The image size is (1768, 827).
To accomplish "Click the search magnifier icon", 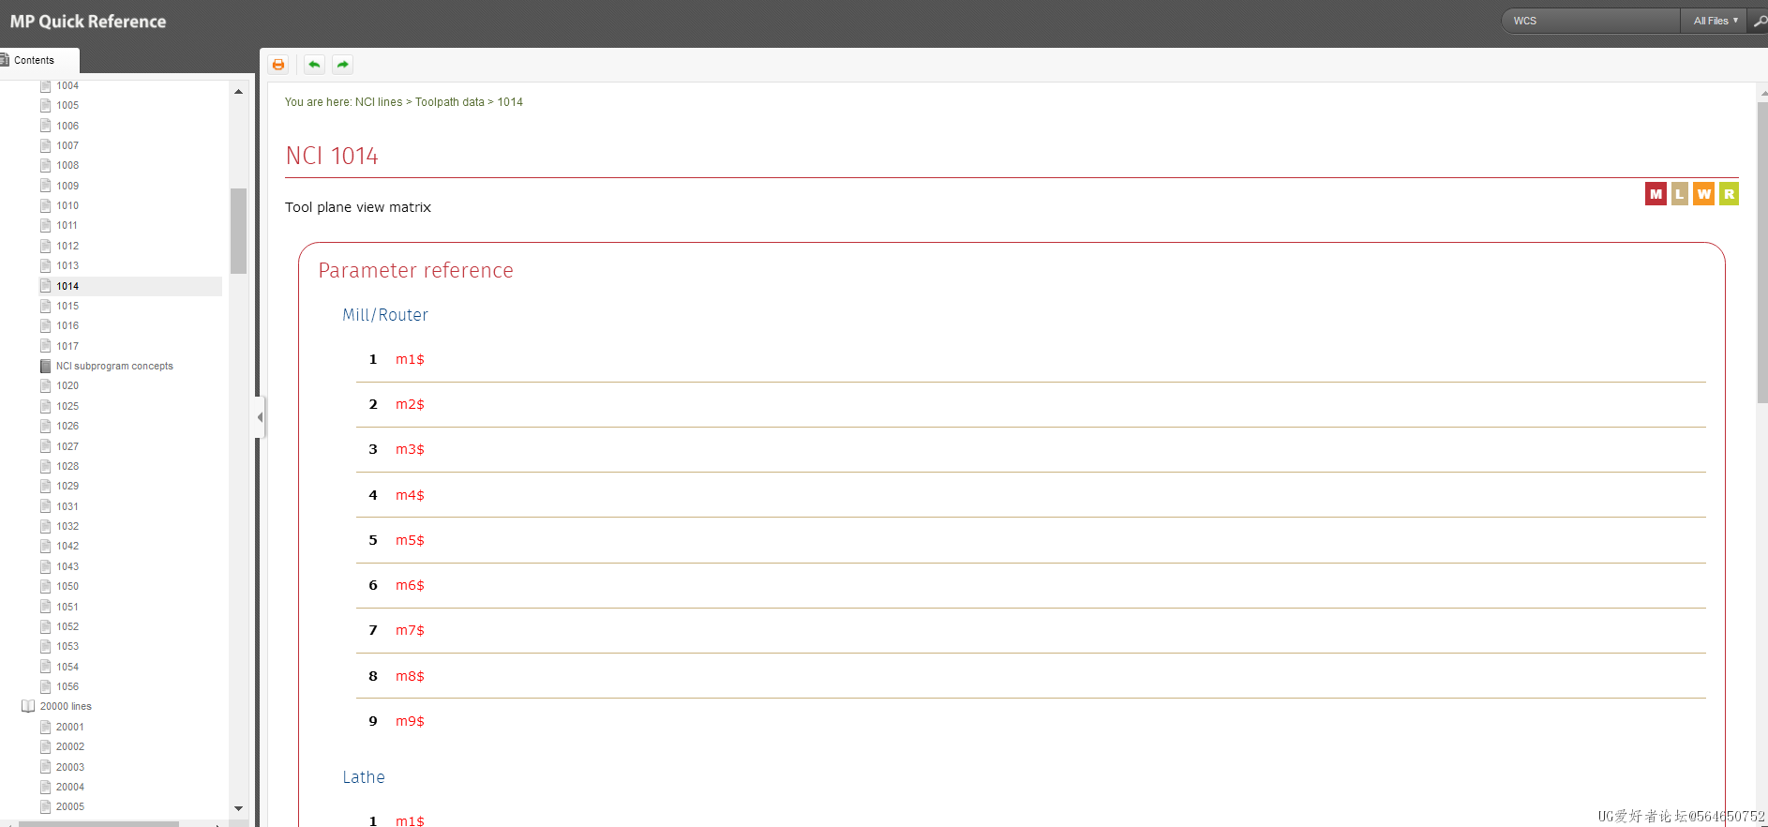I will coord(1759,21).
